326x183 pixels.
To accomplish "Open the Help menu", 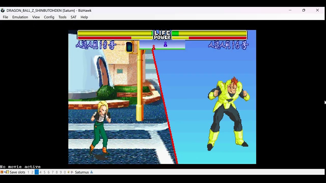I will 84,17.
